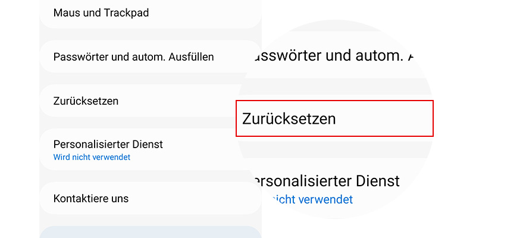Click full 'Wird nicht verwendet' status in left list
Image resolution: width=523 pixels, height=238 pixels.
(x=92, y=158)
